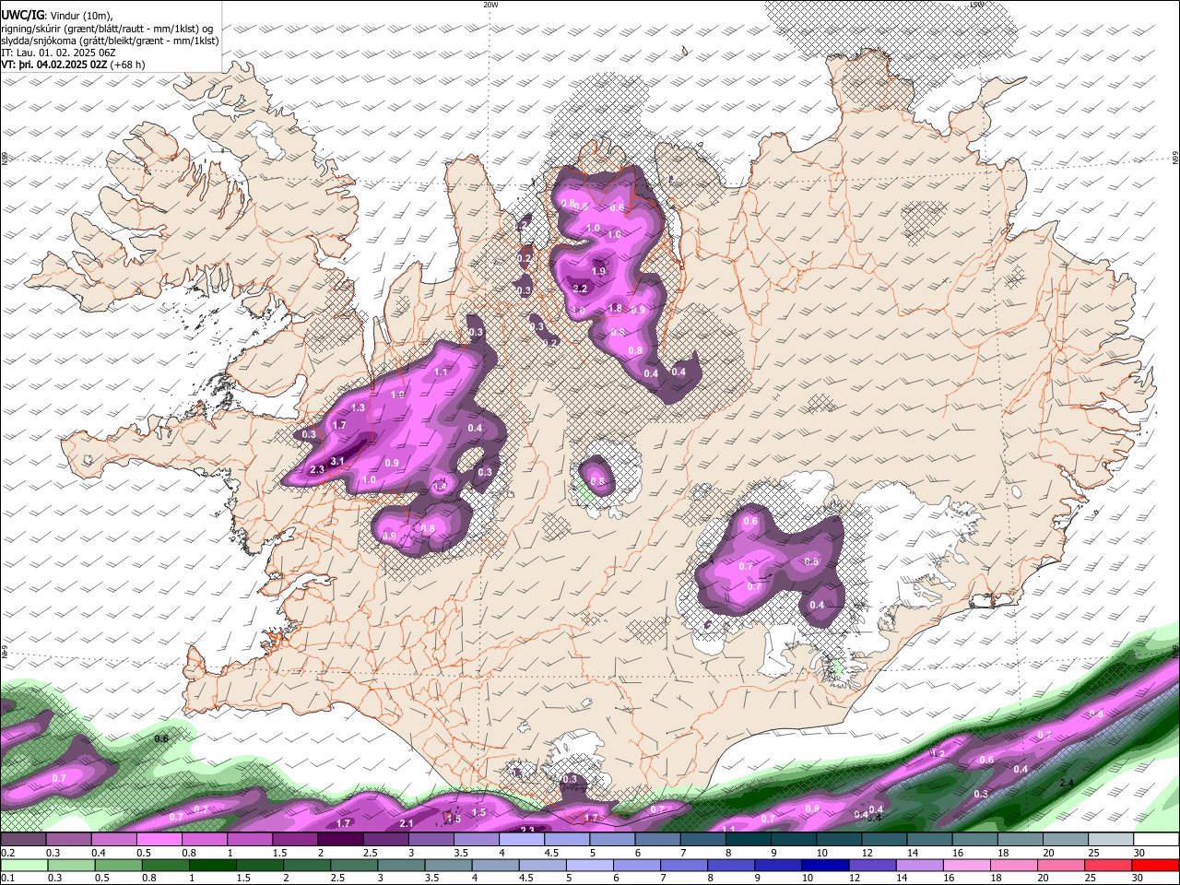Click the 2.1 precipitation value near the south coast
Image resolution: width=1180 pixels, height=885 pixels.
coord(407,823)
